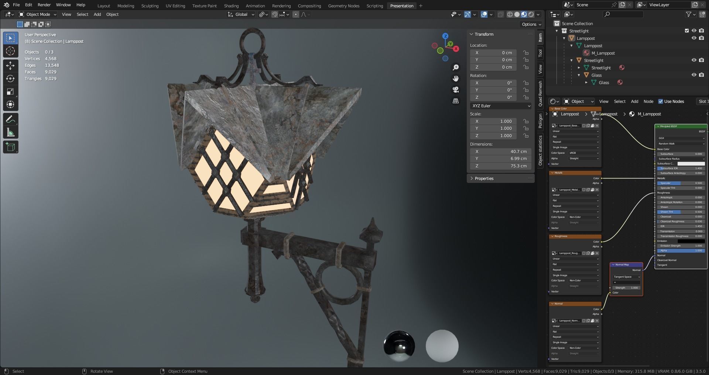709x375 pixels.
Task: Open viewport Add menu
Action: tap(97, 14)
